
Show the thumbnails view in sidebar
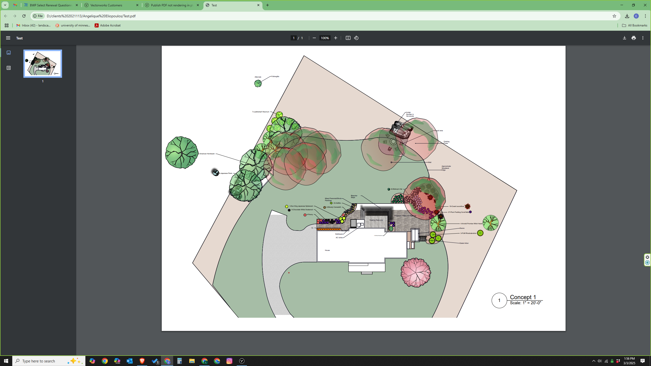tap(9, 53)
